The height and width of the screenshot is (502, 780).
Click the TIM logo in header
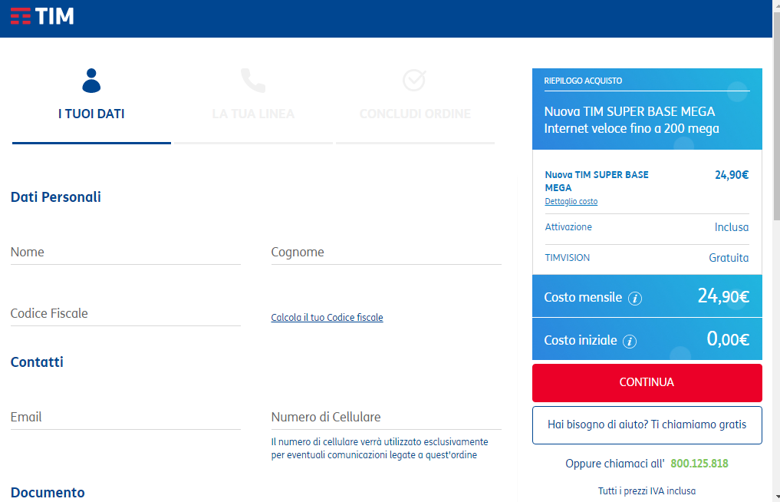tap(42, 16)
